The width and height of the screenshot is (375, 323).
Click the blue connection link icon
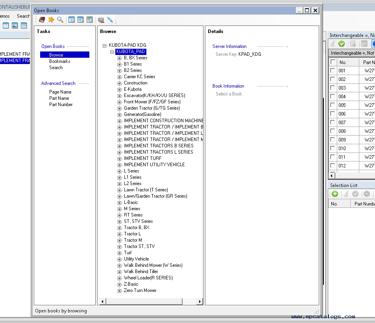coord(110,20)
